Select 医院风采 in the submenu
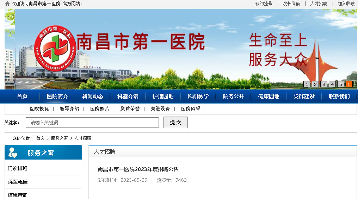The height and width of the screenshot is (199, 358). pyautogui.click(x=191, y=108)
